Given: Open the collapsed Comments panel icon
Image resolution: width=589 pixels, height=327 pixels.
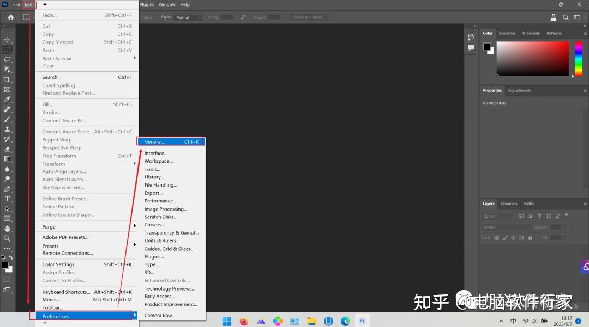Looking at the screenshot, I should pyautogui.click(x=471, y=47).
